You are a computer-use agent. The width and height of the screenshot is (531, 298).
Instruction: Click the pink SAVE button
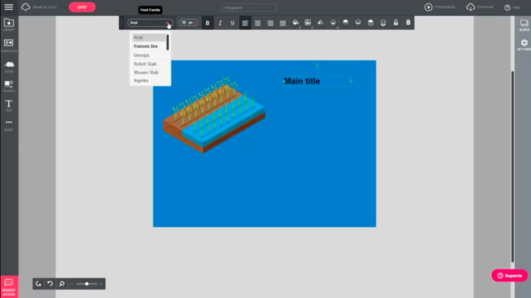pyautogui.click(x=82, y=7)
